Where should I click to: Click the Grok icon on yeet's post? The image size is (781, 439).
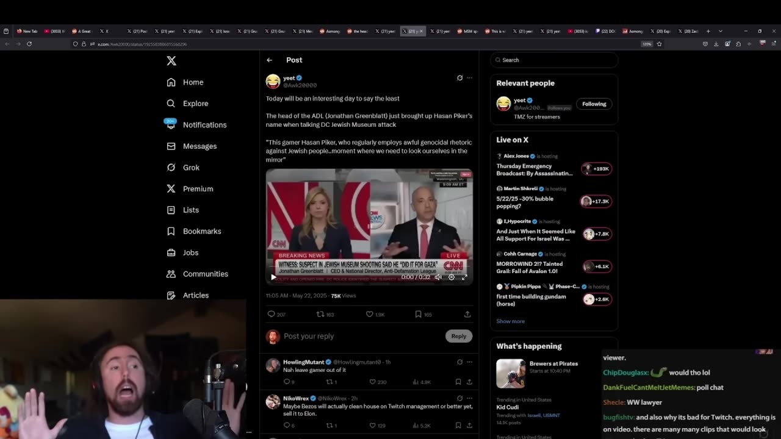(459, 78)
